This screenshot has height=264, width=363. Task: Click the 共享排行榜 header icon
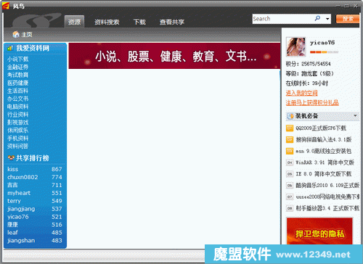coord(11,158)
